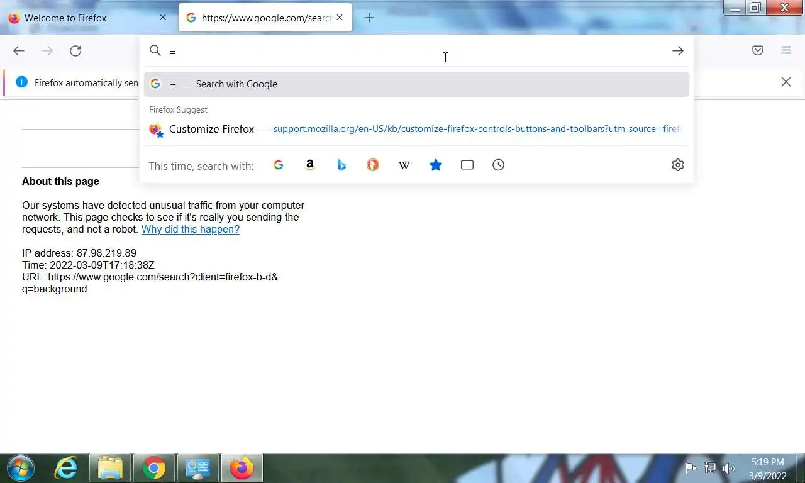
Task: Open search settings gear
Action: tap(678, 165)
